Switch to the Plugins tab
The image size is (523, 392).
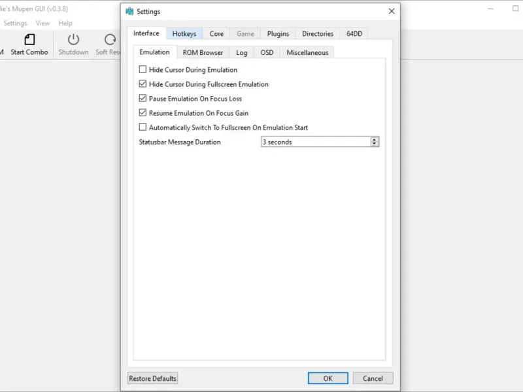click(278, 34)
